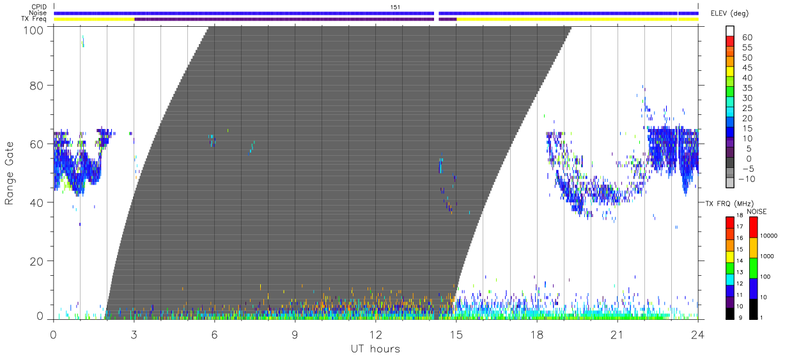The image size is (785, 362).
Task: Select the Range Gate y-axis title
Action: [x=10, y=174]
